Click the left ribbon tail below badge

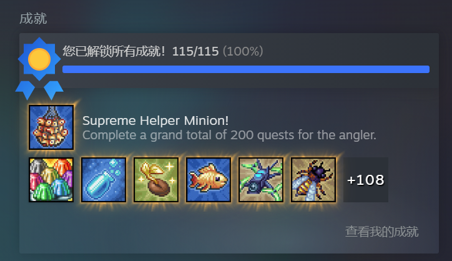click(26, 90)
